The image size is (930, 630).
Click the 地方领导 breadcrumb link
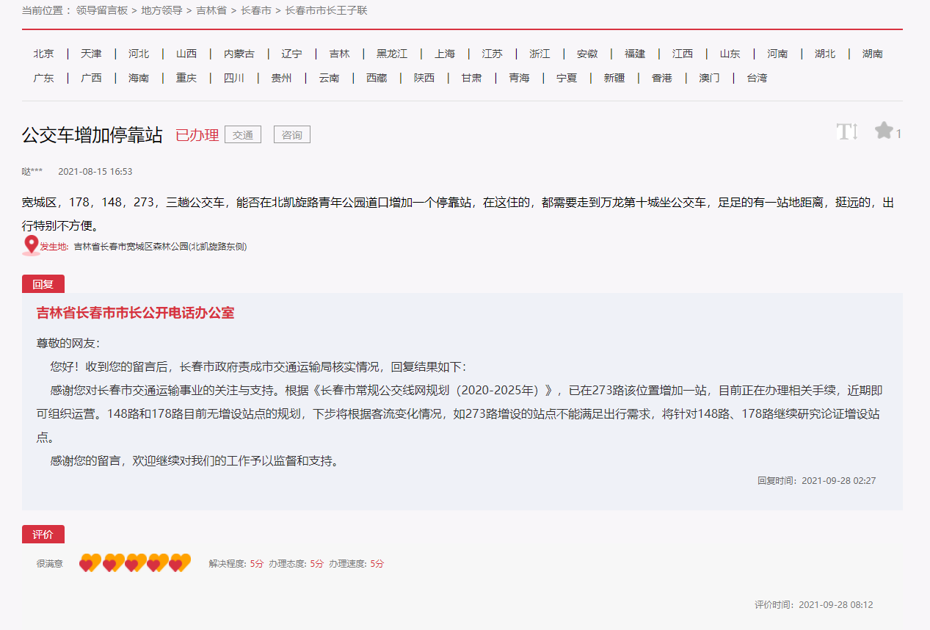[161, 10]
